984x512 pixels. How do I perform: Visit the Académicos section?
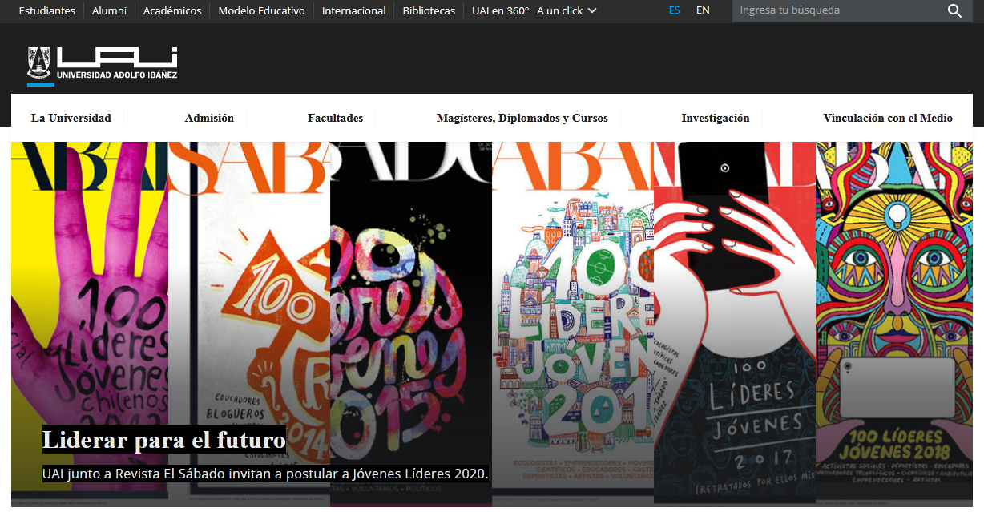(x=172, y=10)
